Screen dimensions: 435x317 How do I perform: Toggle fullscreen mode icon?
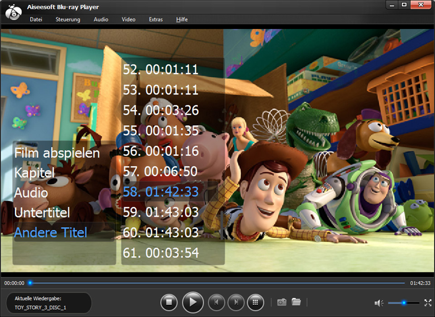[x=428, y=303]
